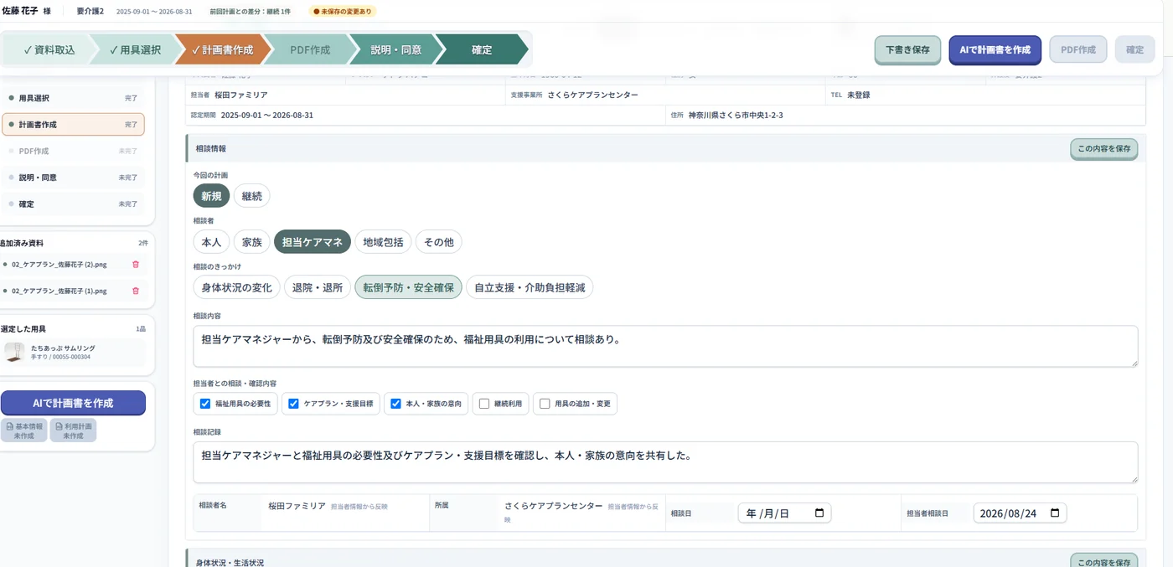
Task: Enable the 用具の追加・変更 checkbox
Action: [545, 404]
